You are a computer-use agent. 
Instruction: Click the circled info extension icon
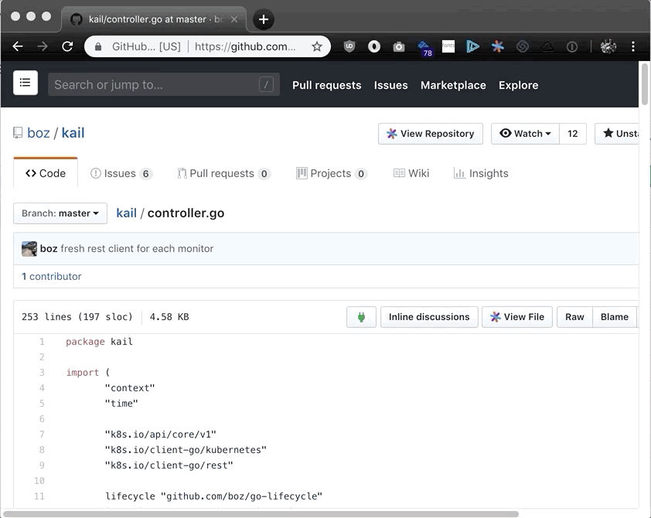572,47
